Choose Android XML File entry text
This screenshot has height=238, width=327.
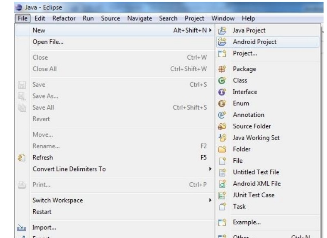pyautogui.click(x=257, y=183)
